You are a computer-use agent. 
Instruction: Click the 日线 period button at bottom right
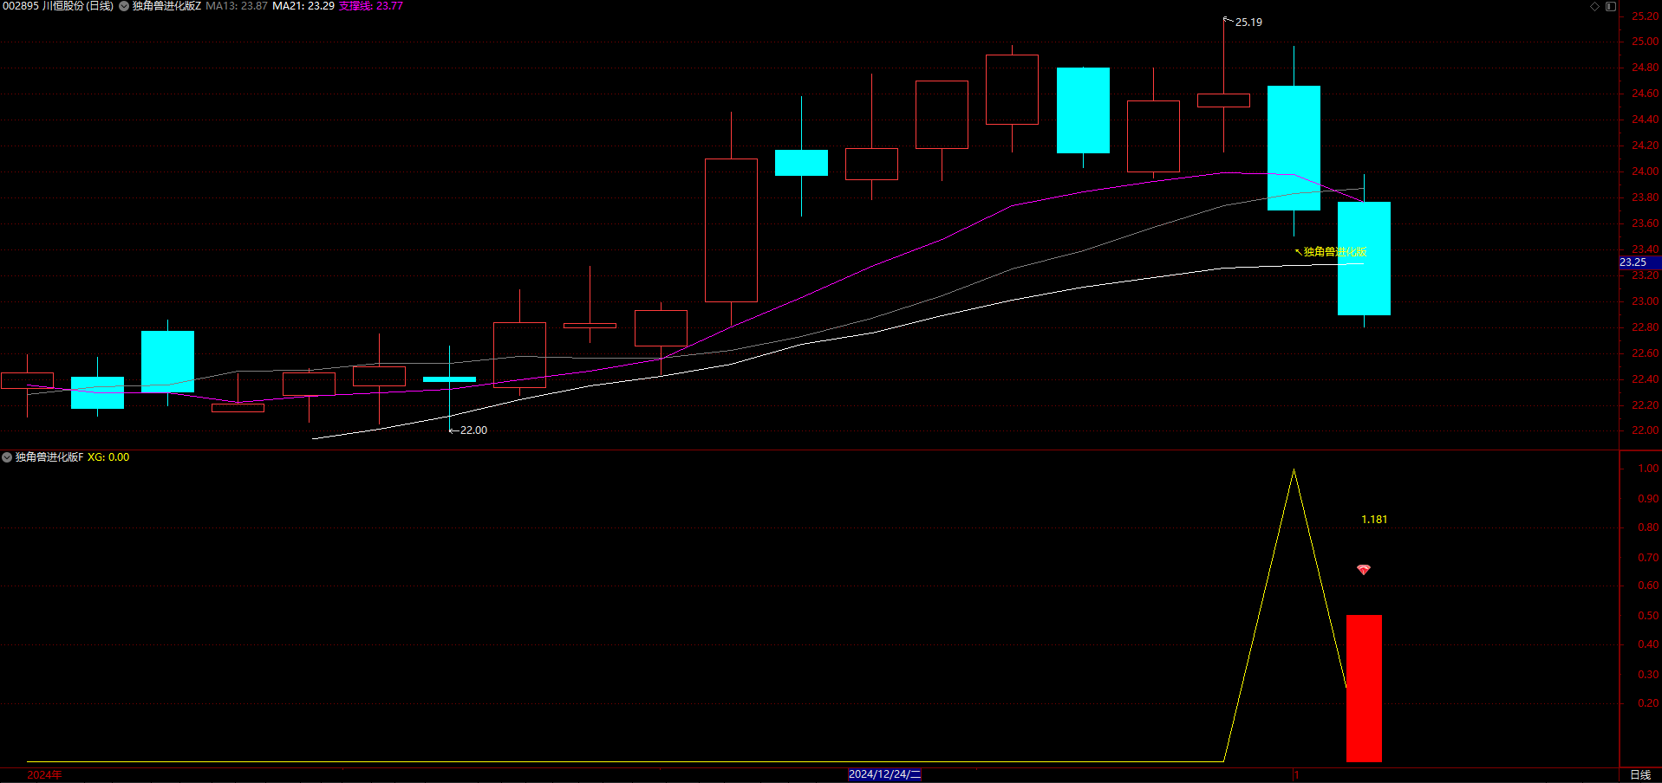tap(1640, 774)
